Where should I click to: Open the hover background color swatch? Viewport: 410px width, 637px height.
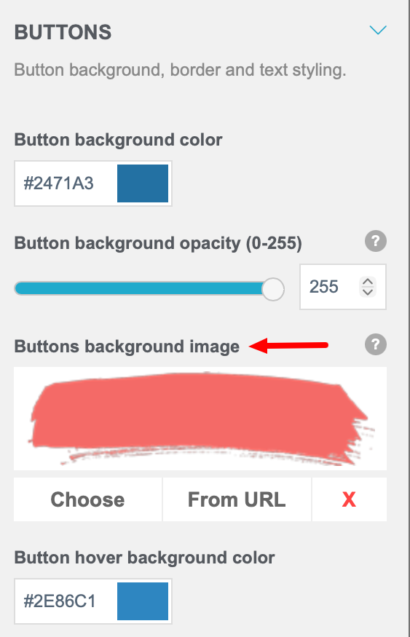pyautogui.click(x=143, y=601)
